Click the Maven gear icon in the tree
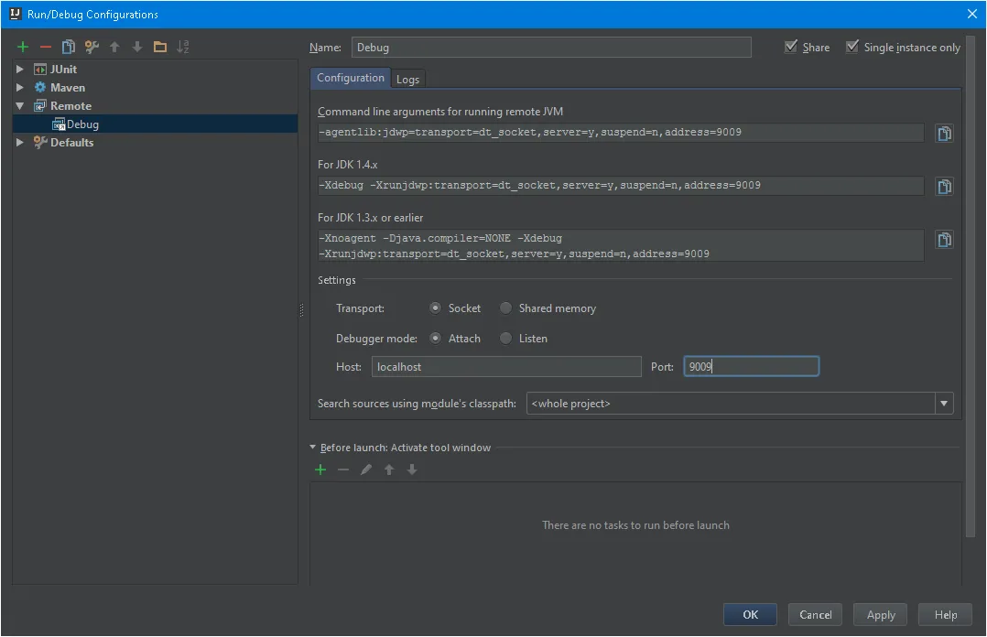This screenshot has height=637, width=987. click(x=39, y=88)
